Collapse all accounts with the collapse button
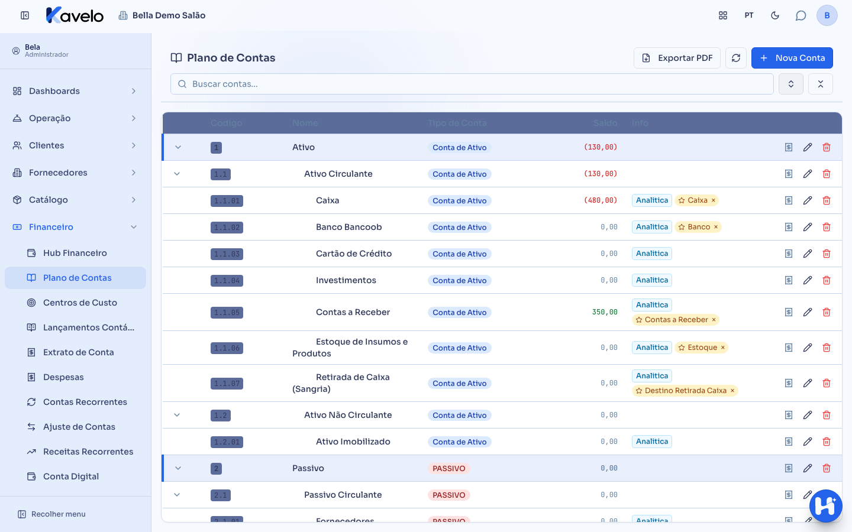This screenshot has height=532, width=852. click(821, 84)
